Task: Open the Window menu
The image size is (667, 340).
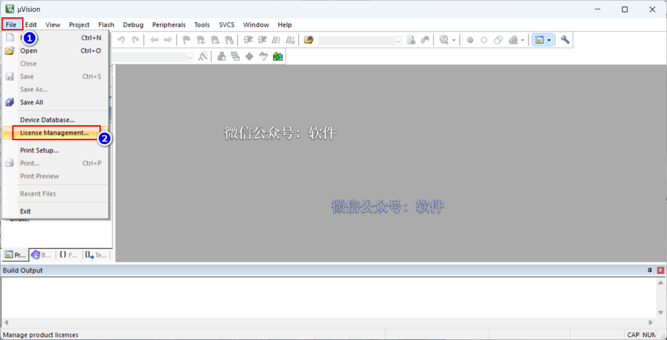Action: pos(256,25)
